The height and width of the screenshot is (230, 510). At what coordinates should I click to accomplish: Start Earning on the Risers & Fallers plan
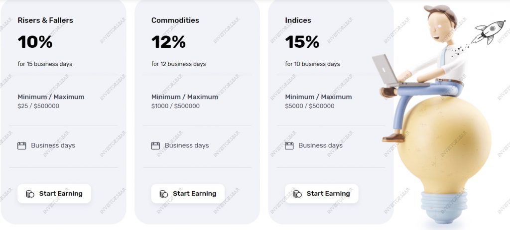click(54, 194)
